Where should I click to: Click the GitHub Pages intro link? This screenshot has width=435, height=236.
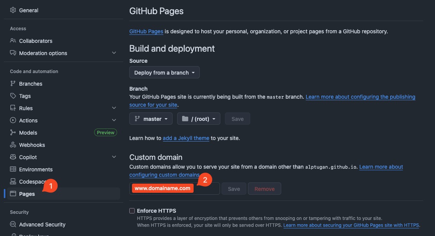pyautogui.click(x=146, y=31)
